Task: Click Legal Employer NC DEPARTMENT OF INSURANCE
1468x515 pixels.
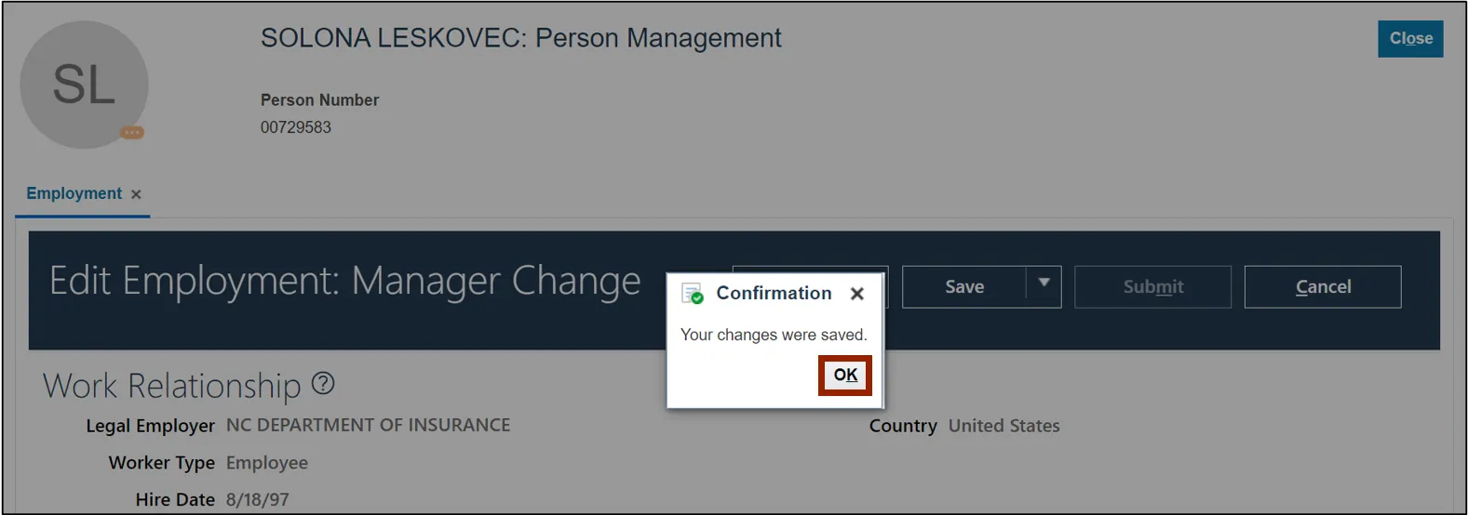Action: tap(368, 426)
